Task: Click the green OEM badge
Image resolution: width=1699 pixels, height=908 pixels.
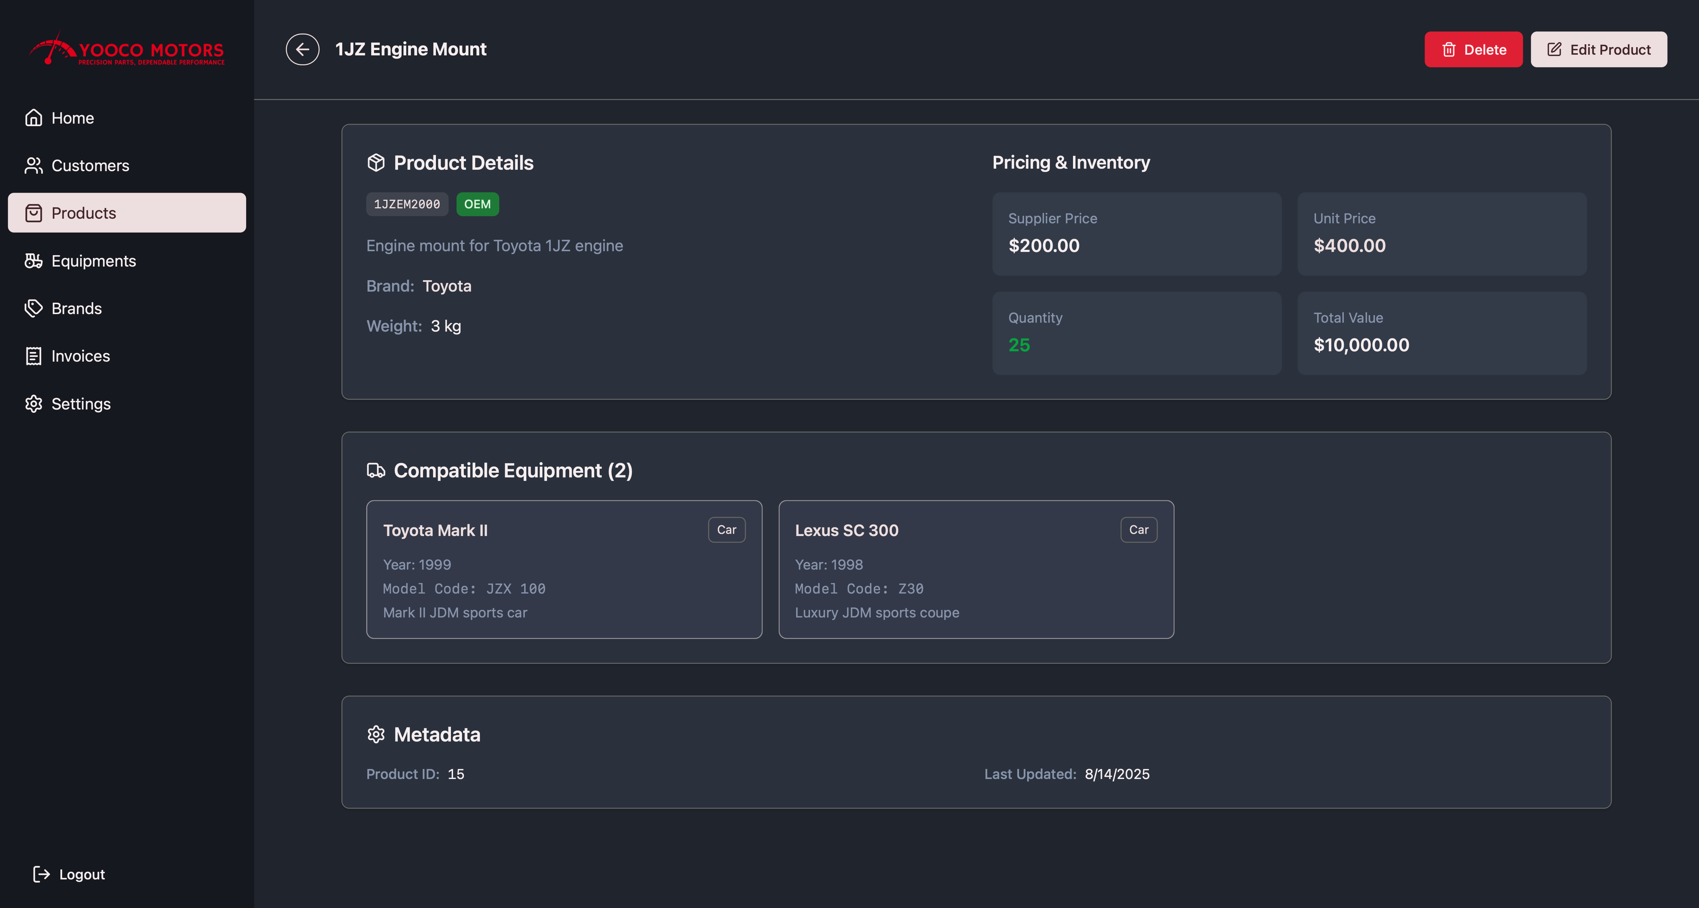Action: pyautogui.click(x=477, y=204)
